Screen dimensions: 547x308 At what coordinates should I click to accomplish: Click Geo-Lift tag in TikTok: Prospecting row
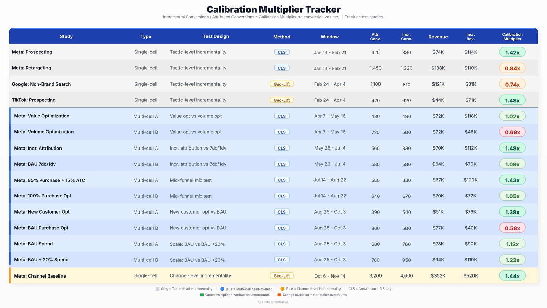point(281,100)
